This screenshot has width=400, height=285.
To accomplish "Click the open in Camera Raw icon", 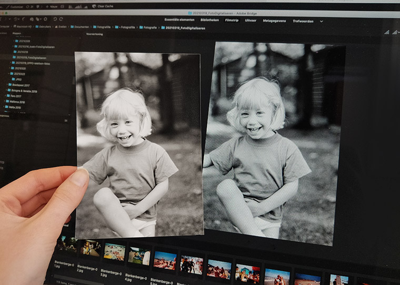I will (45, 19).
